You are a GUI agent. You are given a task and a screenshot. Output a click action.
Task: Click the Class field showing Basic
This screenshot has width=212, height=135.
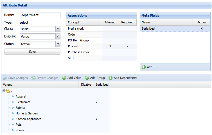coord(38,29)
